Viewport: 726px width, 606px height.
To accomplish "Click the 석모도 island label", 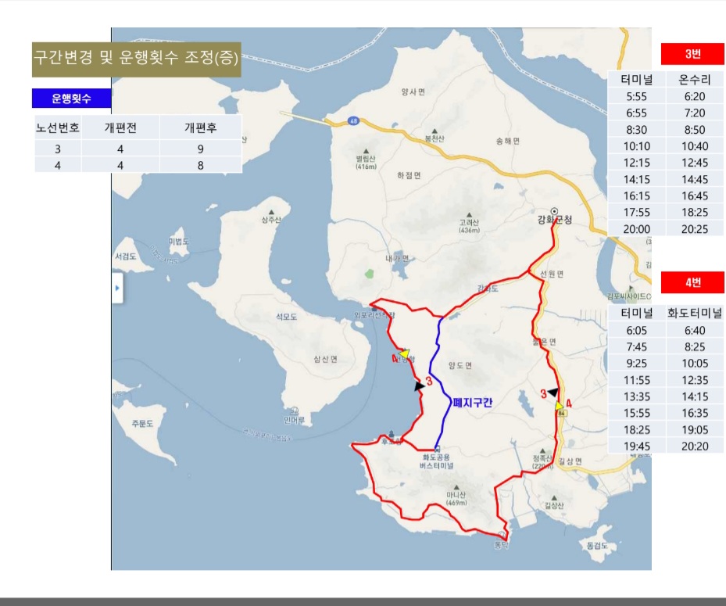I will tap(286, 317).
